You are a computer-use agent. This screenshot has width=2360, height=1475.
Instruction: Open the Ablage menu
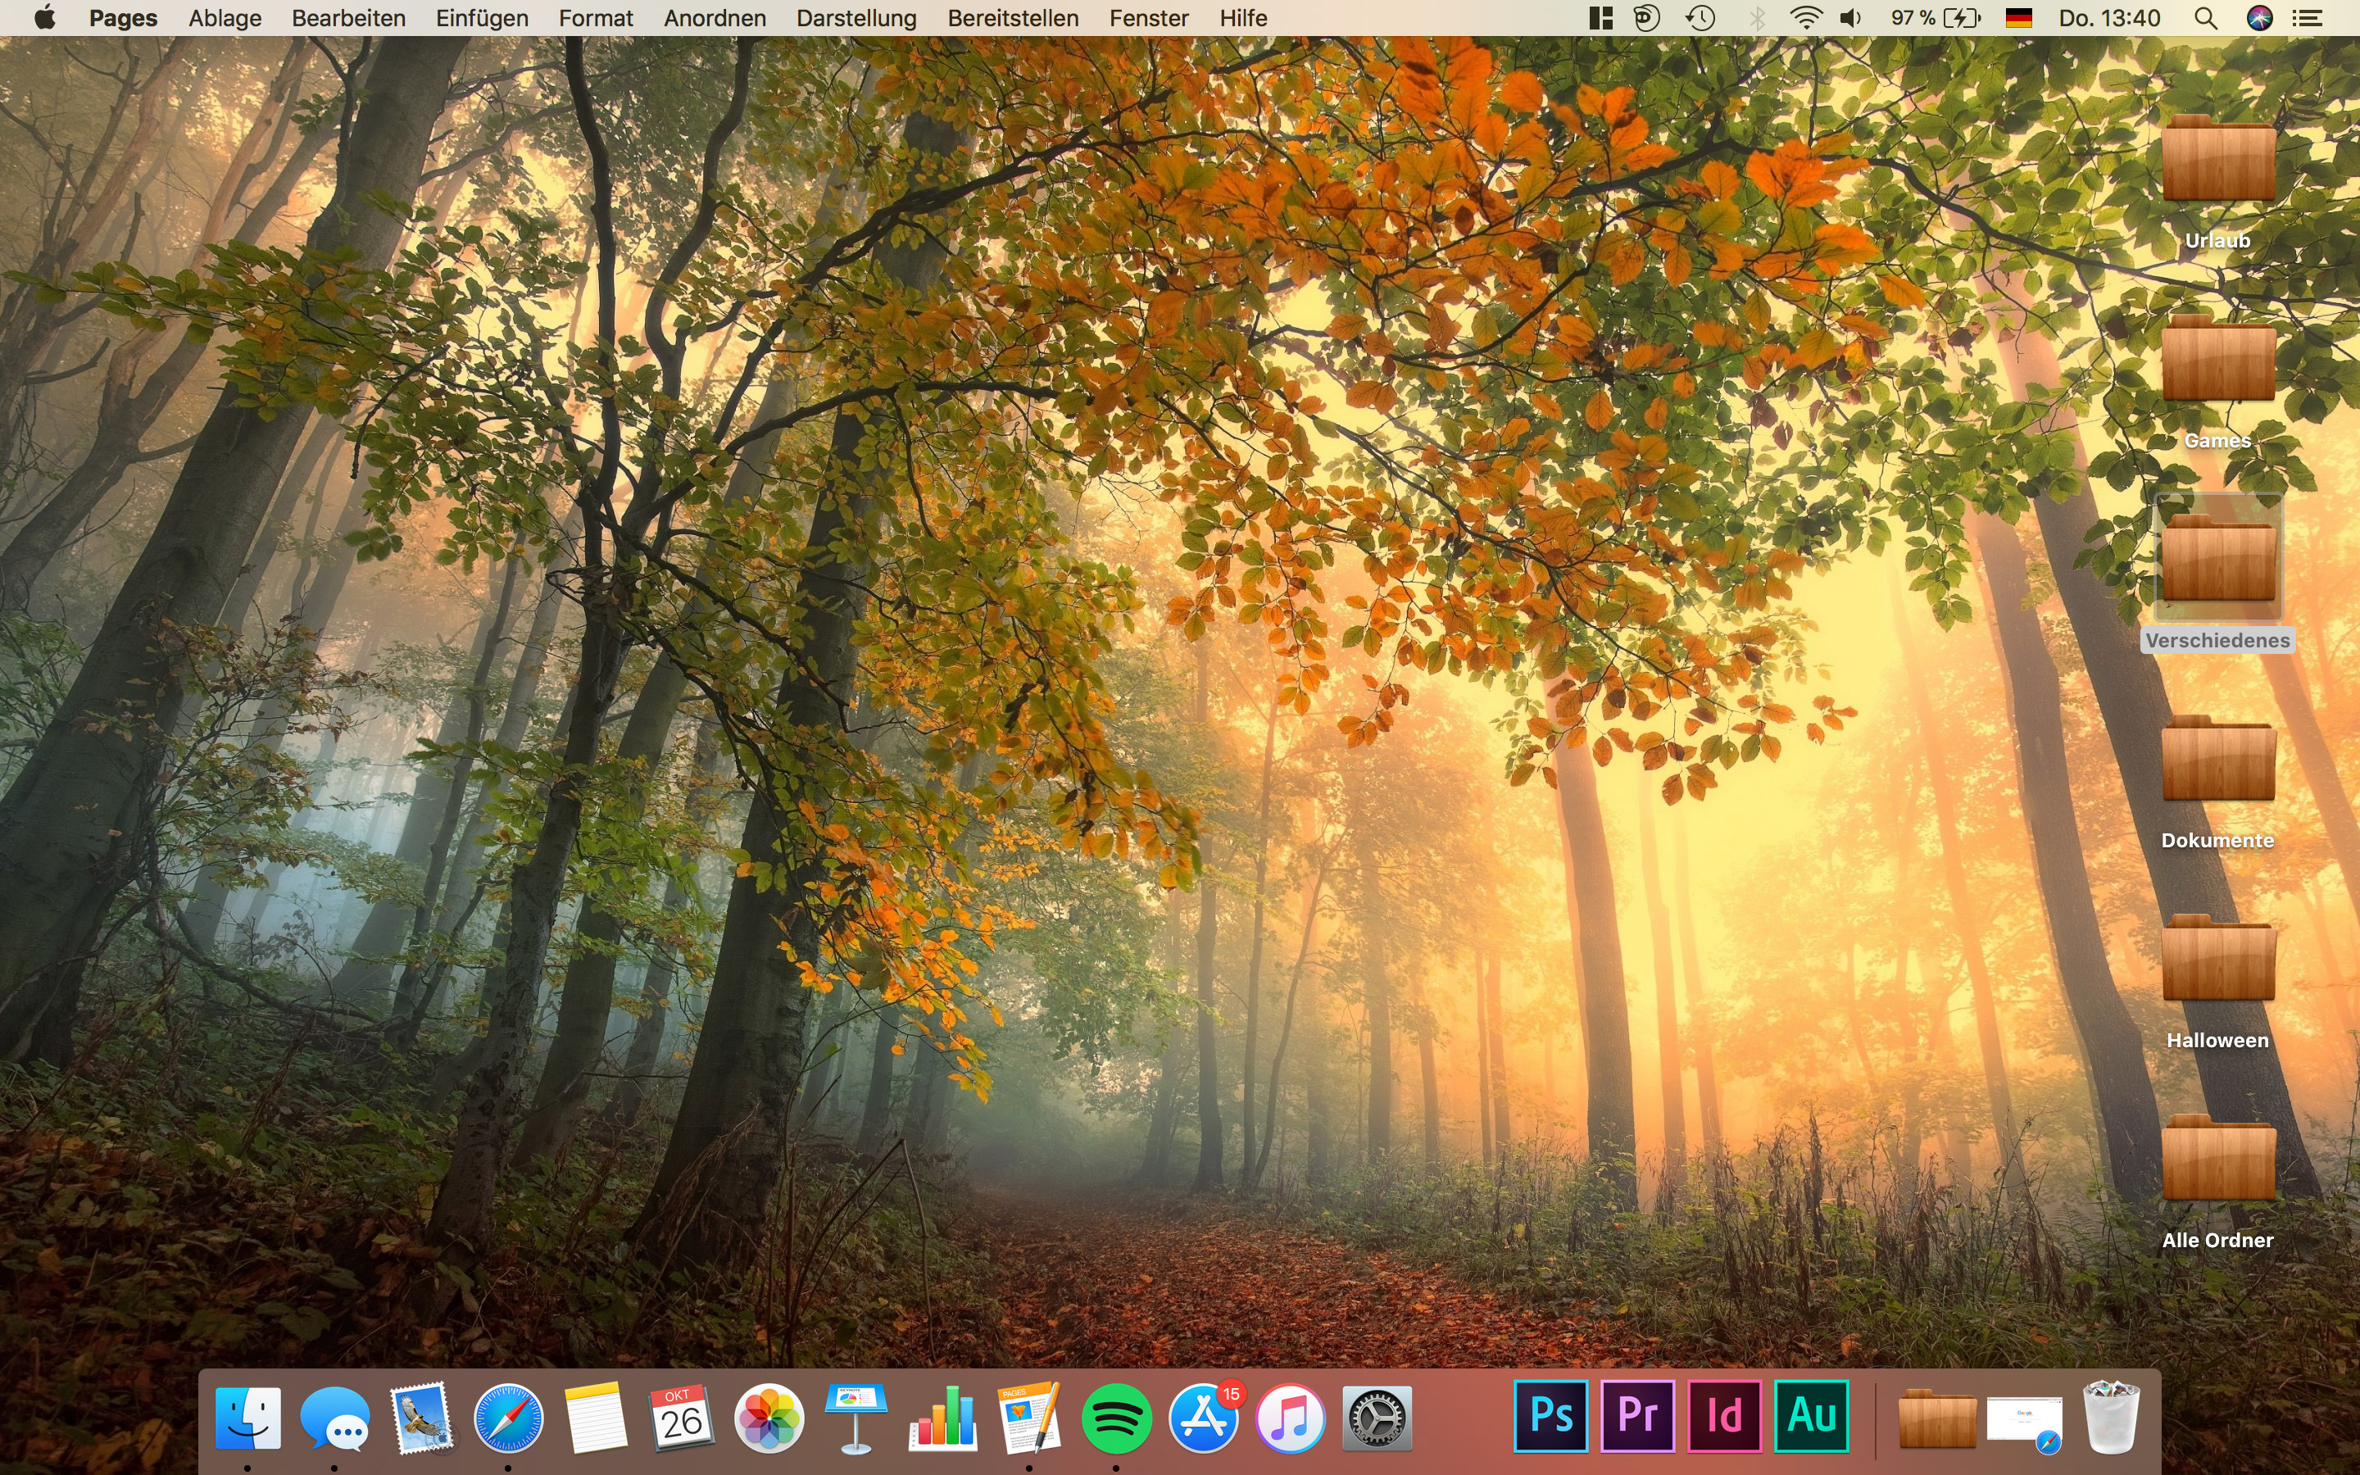tap(225, 17)
